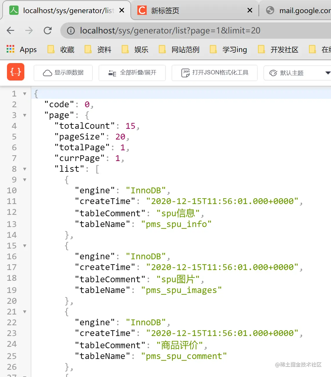Click the site info icon in address bar
Image resolution: width=331 pixels, height=377 pixels.
pyautogui.click(x=71, y=31)
